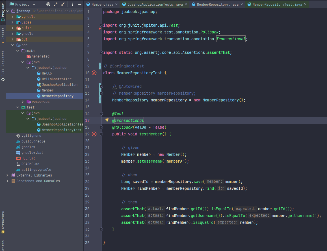This screenshot has width=327, height=251.
Task: Click the Select Opened File target icon
Action: coord(48,4)
